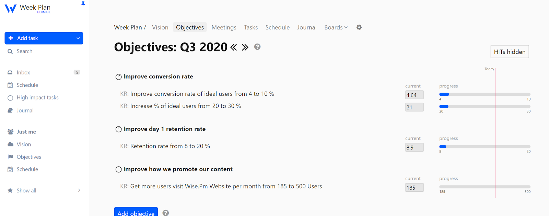This screenshot has width=549, height=216.
Task: Go to previous quarter with left arrows
Action: pyautogui.click(x=234, y=47)
